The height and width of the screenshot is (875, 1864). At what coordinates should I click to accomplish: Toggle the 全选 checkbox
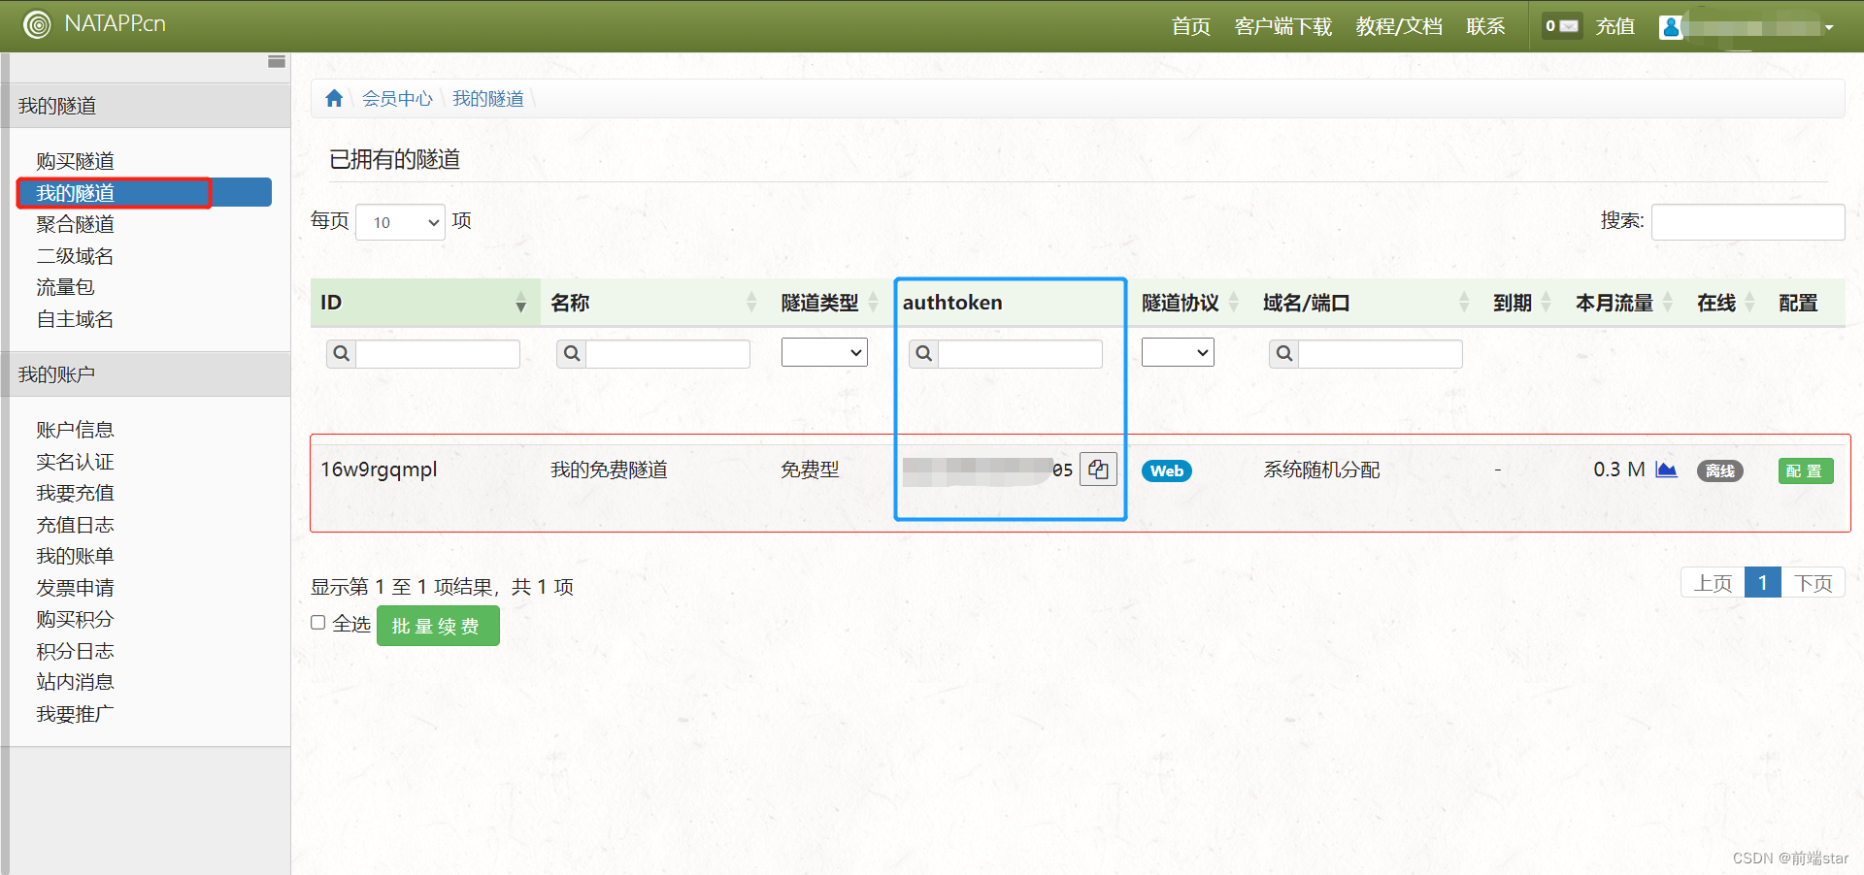click(x=318, y=623)
